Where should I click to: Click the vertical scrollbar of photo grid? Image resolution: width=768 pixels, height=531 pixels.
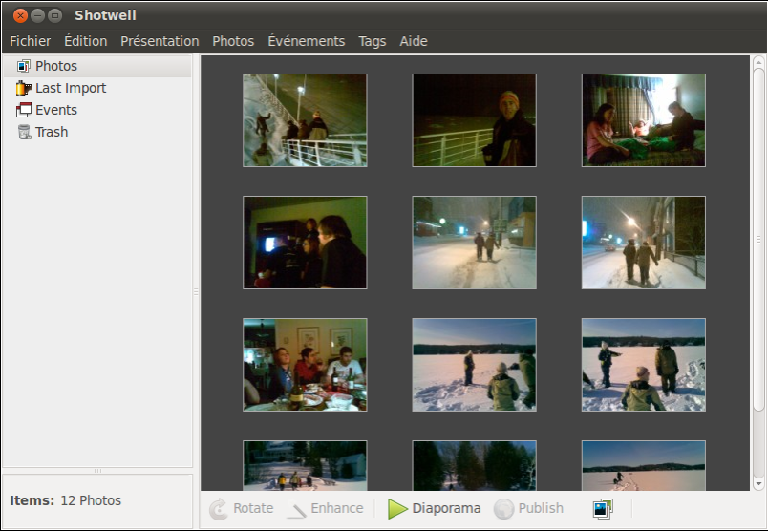pos(758,239)
